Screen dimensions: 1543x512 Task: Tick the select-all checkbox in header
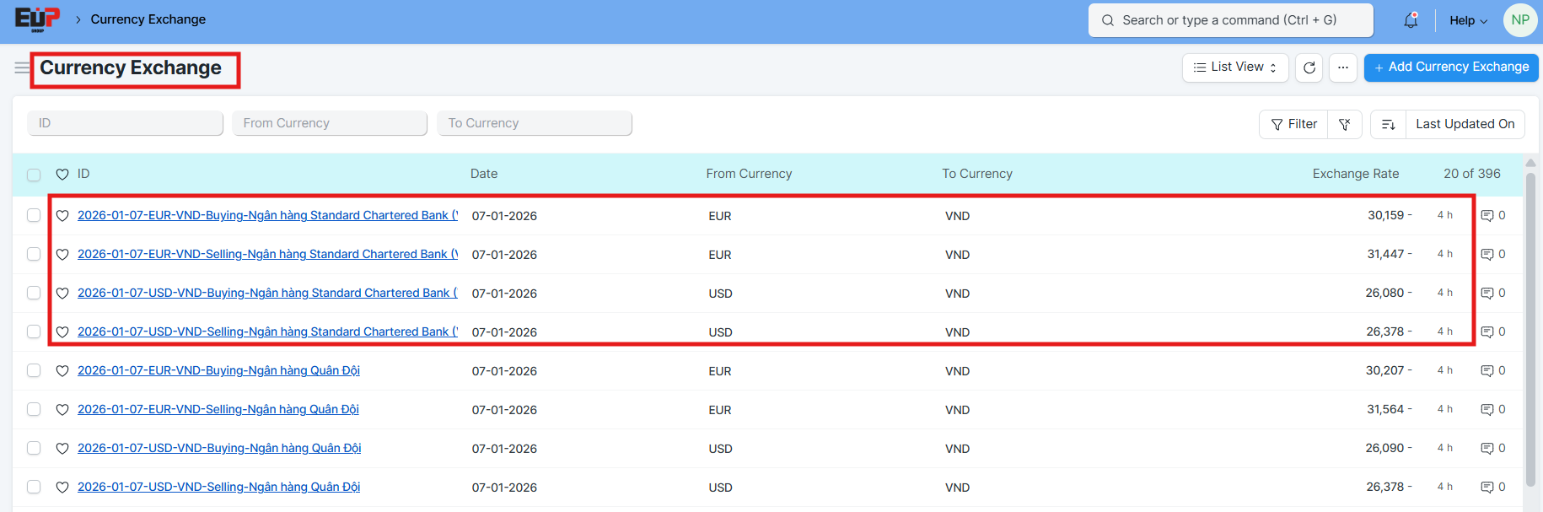[x=34, y=175]
